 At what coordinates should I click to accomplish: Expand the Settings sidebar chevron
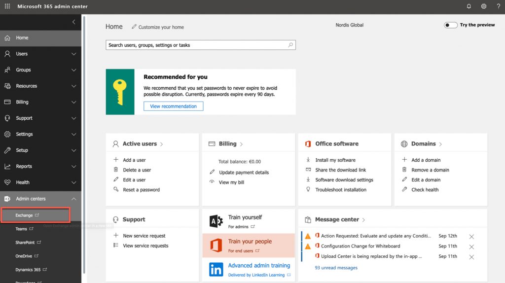click(x=74, y=134)
